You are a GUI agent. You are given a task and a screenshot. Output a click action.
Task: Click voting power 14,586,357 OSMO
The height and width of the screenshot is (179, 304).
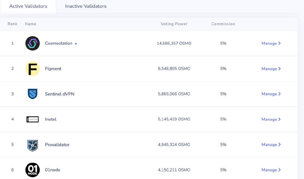pos(174,43)
